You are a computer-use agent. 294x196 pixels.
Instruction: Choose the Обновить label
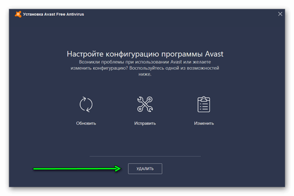(86, 123)
